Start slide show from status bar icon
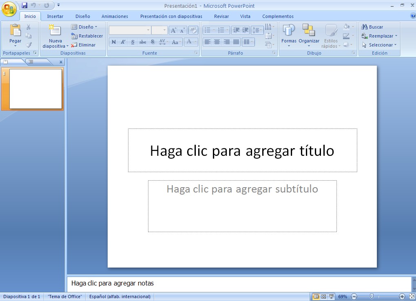Viewport: 416px width, 301px height. coord(331,297)
